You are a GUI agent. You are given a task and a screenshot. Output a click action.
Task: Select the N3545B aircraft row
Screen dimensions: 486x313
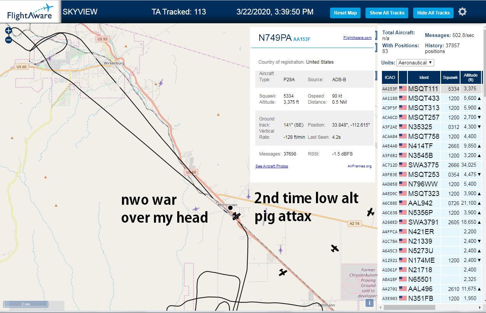point(431,156)
